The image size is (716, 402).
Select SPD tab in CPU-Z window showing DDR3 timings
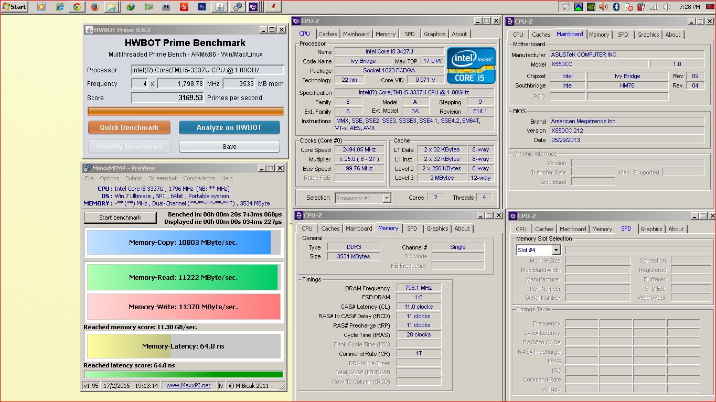(412, 229)
